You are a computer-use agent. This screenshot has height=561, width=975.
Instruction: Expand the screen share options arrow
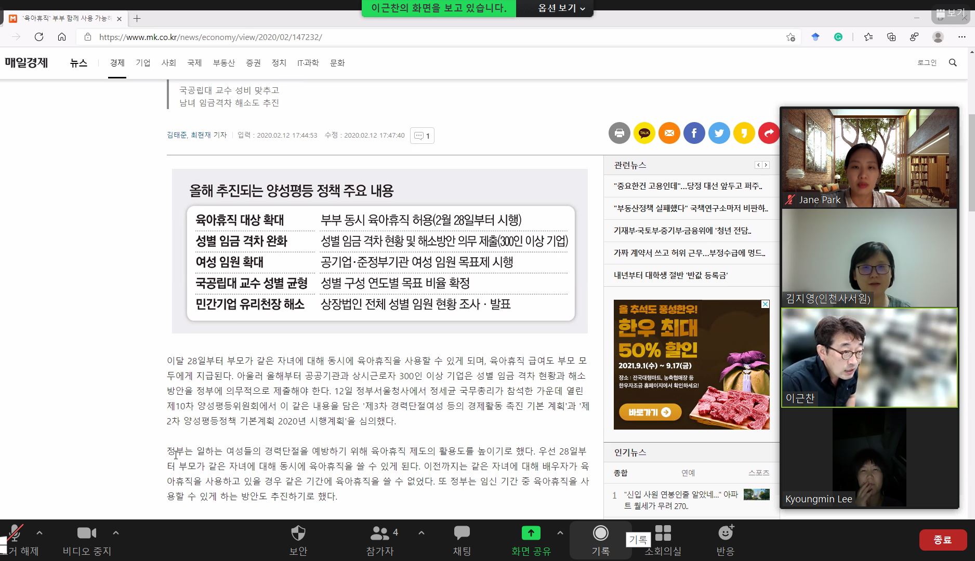coord(560,533)
